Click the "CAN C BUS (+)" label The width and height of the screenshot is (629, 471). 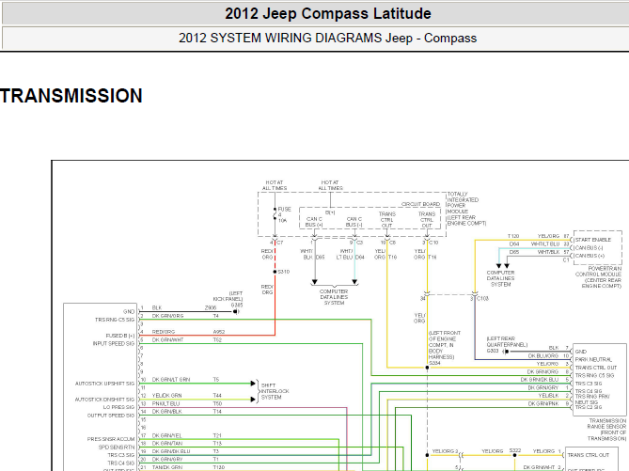tap(314, 222)
